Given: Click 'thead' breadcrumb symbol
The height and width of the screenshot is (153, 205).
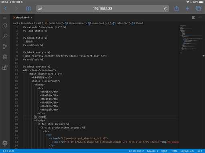Looking at the screenshot, I should point(139,23).
